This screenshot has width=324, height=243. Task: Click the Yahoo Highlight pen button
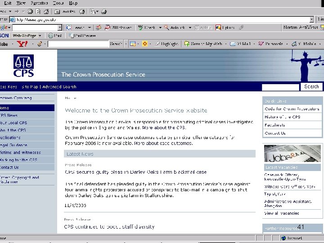(166, 44)
